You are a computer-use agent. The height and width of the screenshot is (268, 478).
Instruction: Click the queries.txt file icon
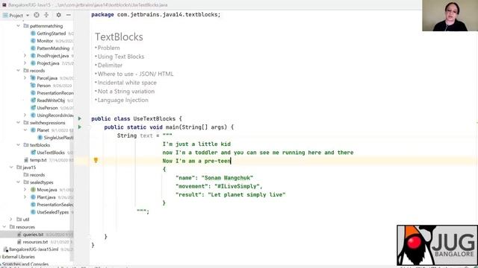(x=19, y=234)
